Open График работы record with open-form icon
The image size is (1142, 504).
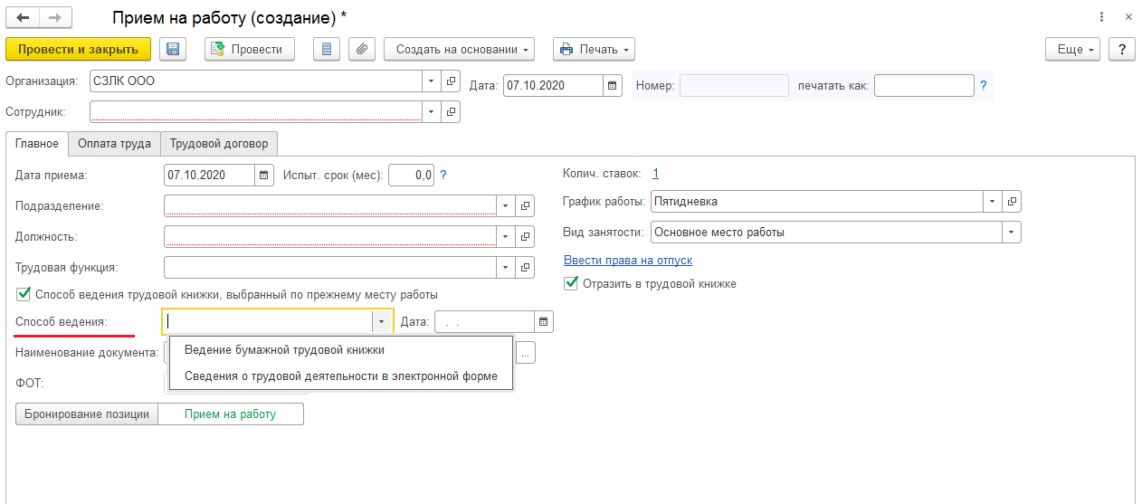[1012, 202]
